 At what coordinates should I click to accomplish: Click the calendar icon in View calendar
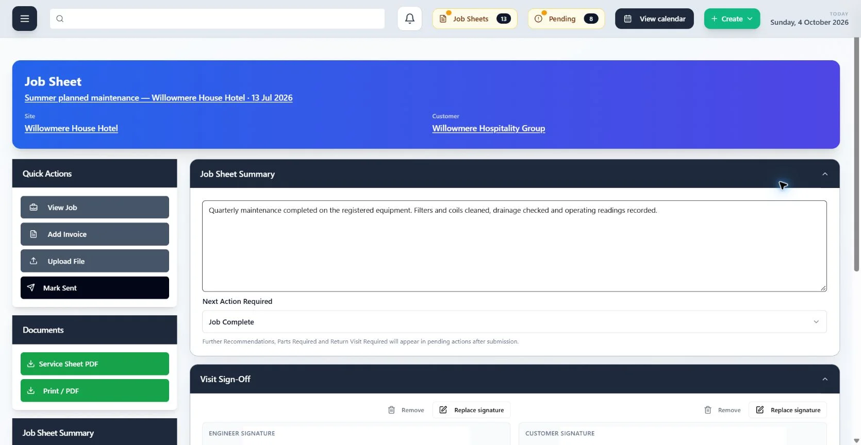[627, 19]
